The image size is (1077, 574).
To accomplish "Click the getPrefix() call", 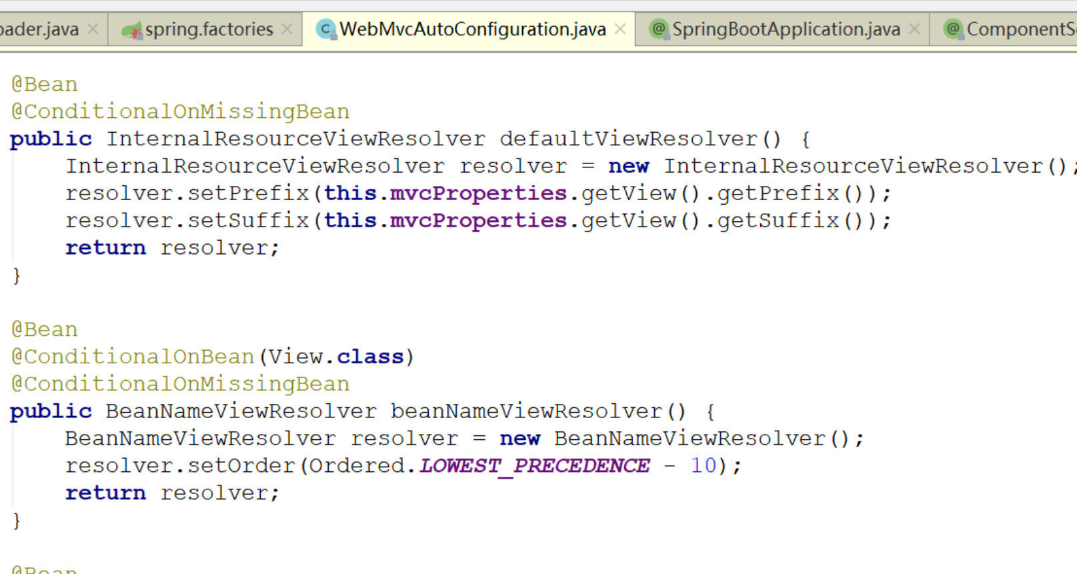I will [x=790, y=193].
